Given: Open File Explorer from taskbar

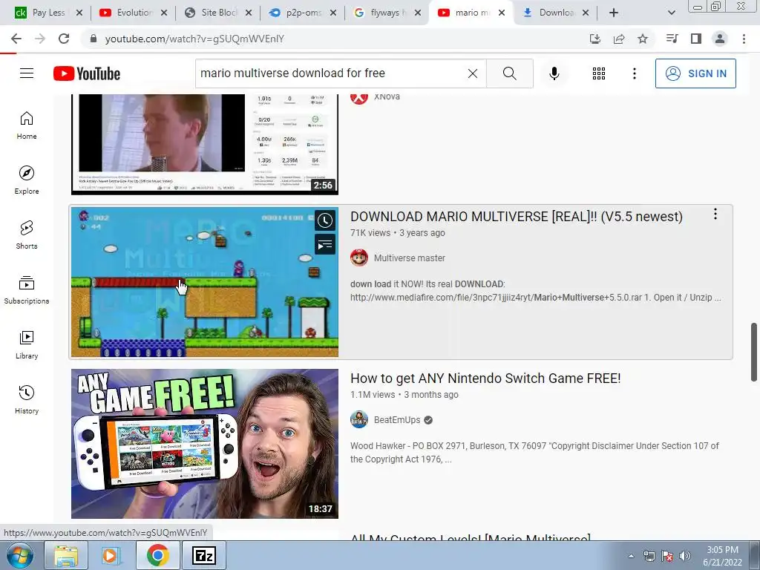Looking at the screenshot, I should (66, 555).
